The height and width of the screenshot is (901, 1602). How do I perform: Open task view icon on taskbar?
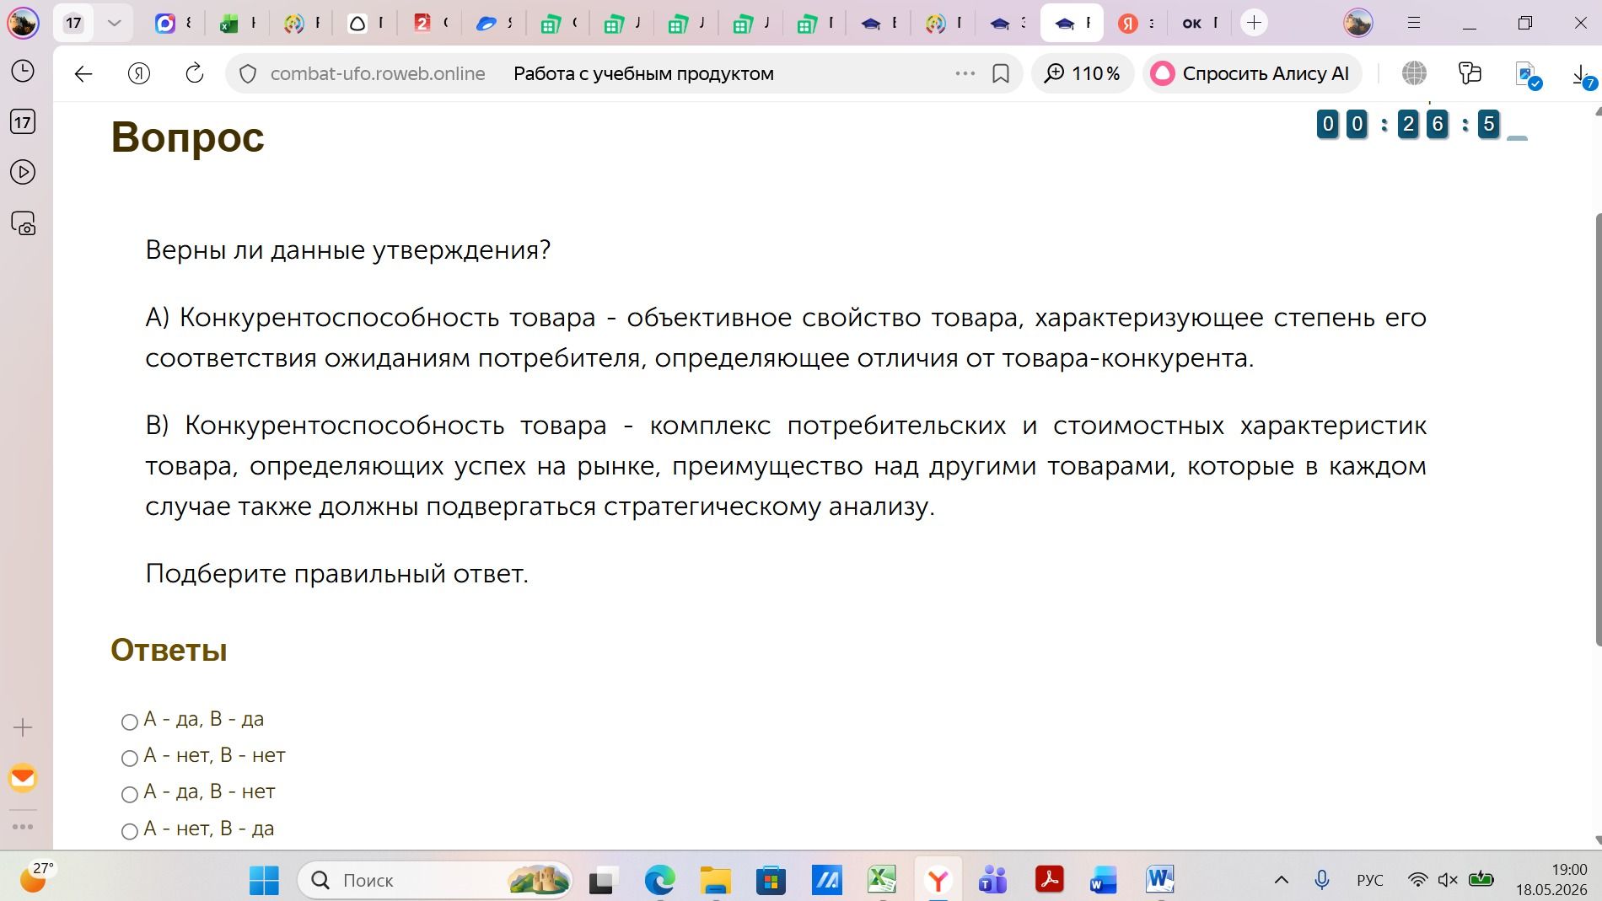pos(603,881)
